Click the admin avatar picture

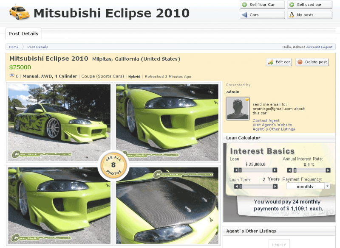238,109
